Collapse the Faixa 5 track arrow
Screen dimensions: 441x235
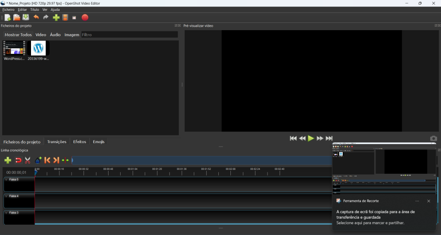[x=6, y=179]
